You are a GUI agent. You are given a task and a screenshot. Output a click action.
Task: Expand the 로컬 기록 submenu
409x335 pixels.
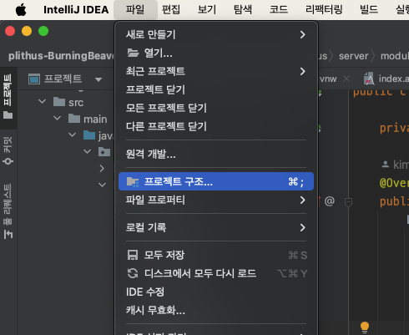(x=216, y=227)
